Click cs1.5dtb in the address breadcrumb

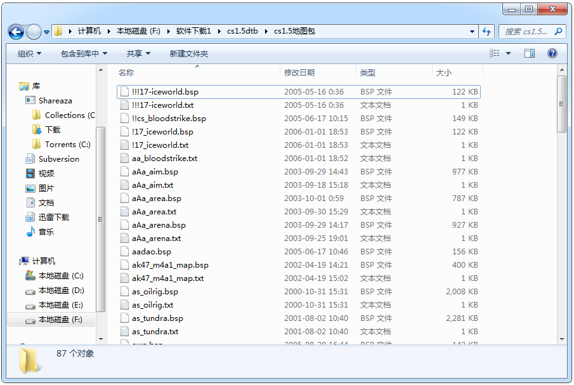(x=242, y=31)
